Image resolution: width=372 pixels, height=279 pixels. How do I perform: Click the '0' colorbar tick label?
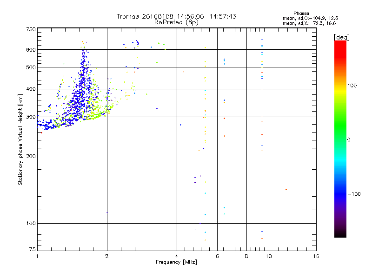coord(348,140)
